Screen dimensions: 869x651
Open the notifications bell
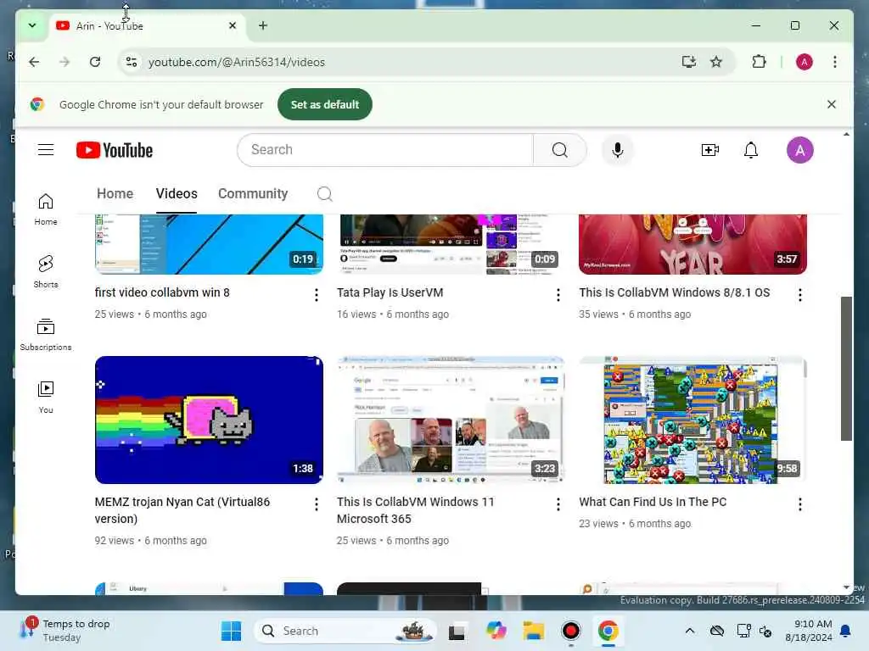pos(750,150)
